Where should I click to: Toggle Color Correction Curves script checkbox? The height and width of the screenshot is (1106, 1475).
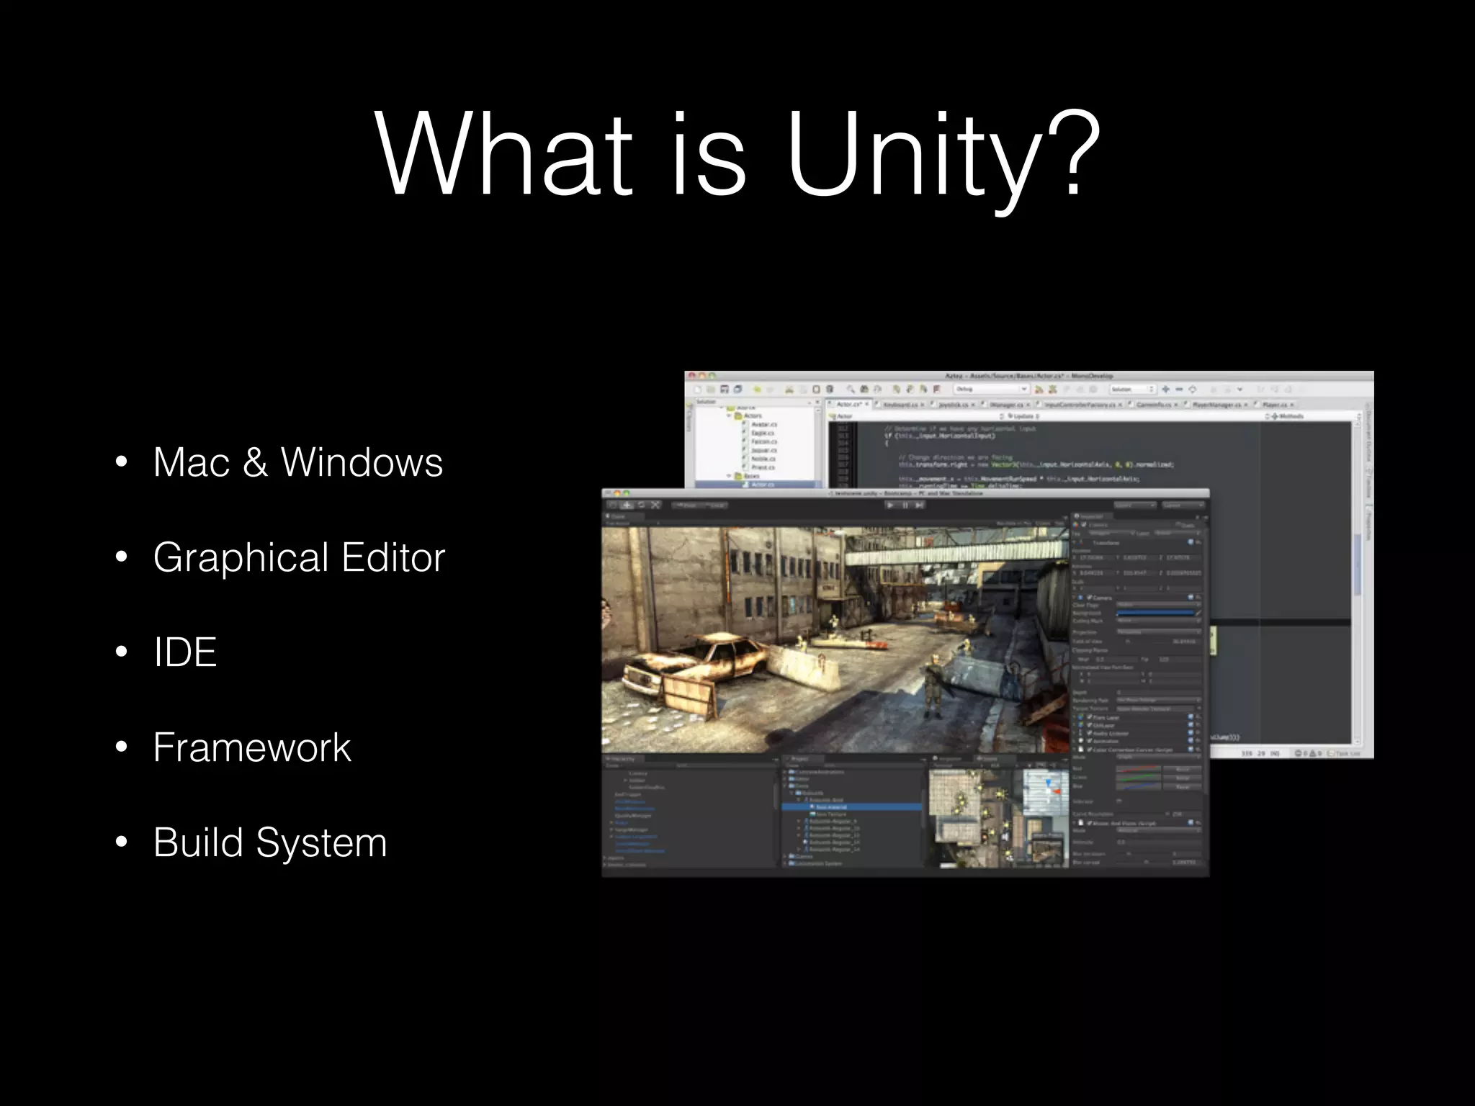click(x=1089, y=750)
